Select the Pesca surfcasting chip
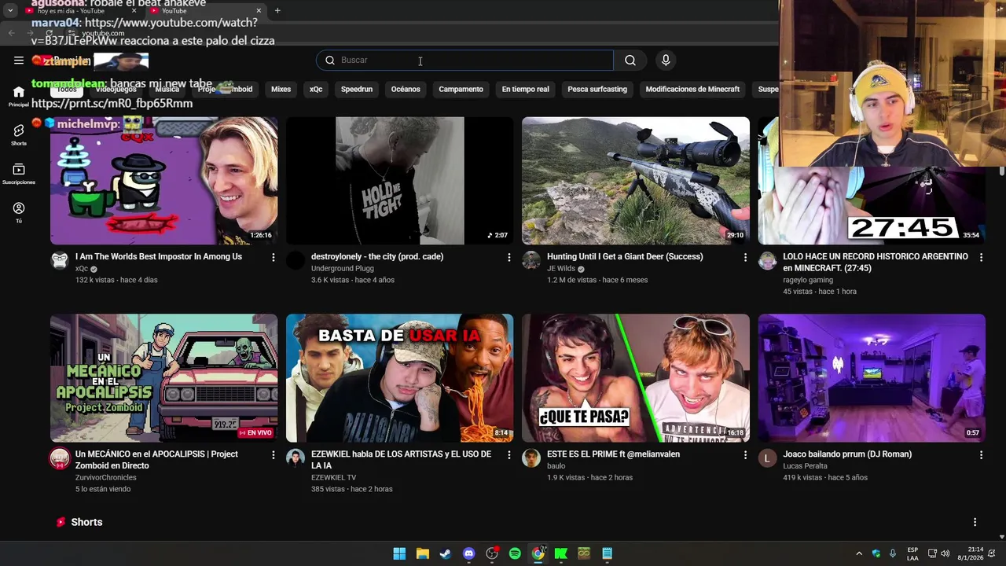1006x566 pixels. pyautogui.click(x=597, y=90)
